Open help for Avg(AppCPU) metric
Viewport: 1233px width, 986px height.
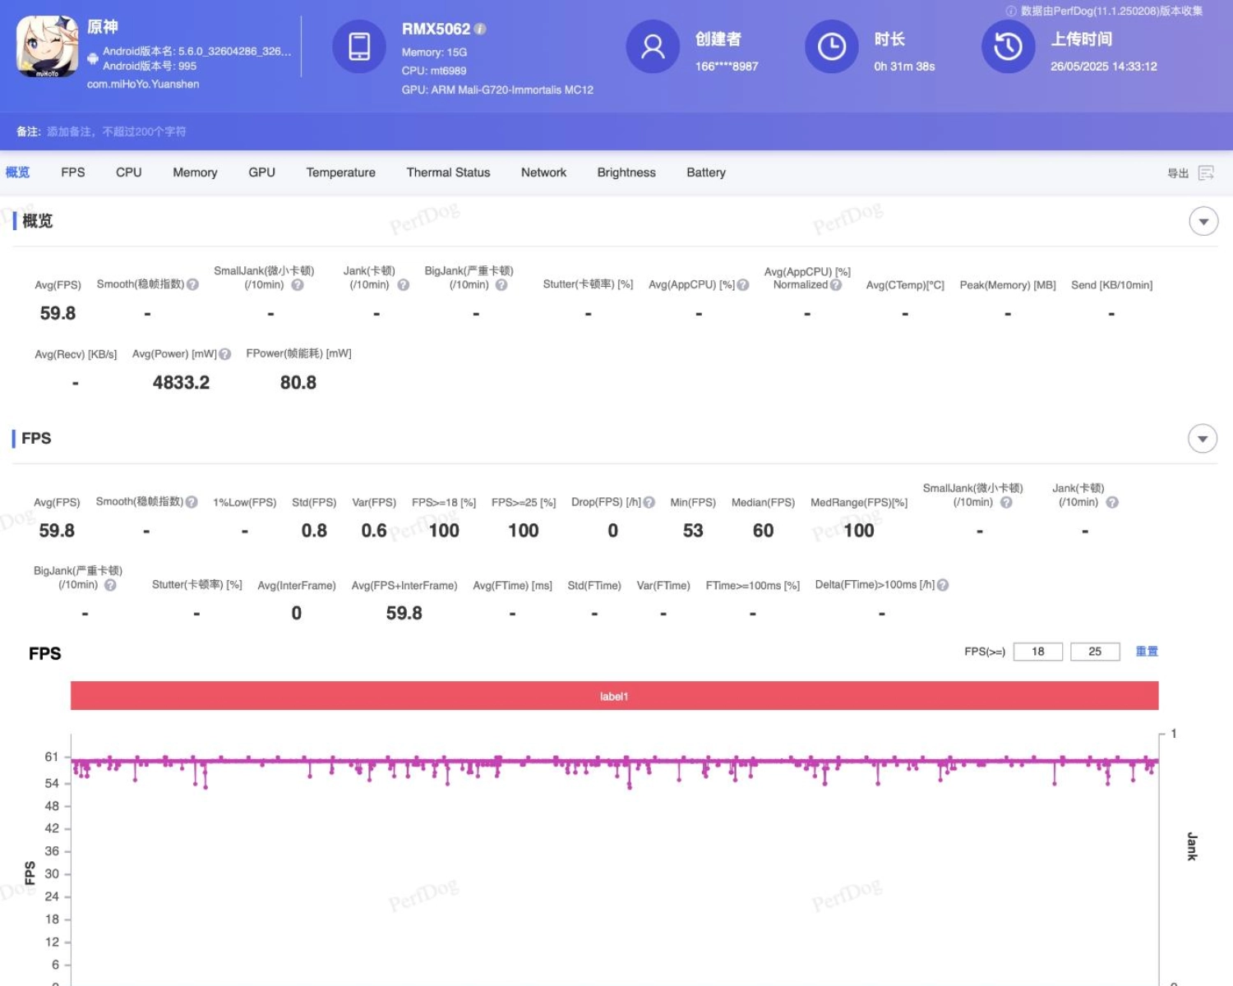743,285
